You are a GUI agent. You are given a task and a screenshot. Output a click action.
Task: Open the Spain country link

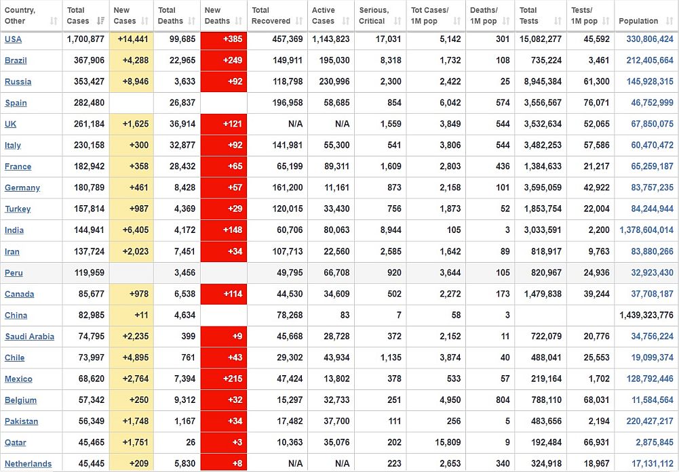(16, 103)
